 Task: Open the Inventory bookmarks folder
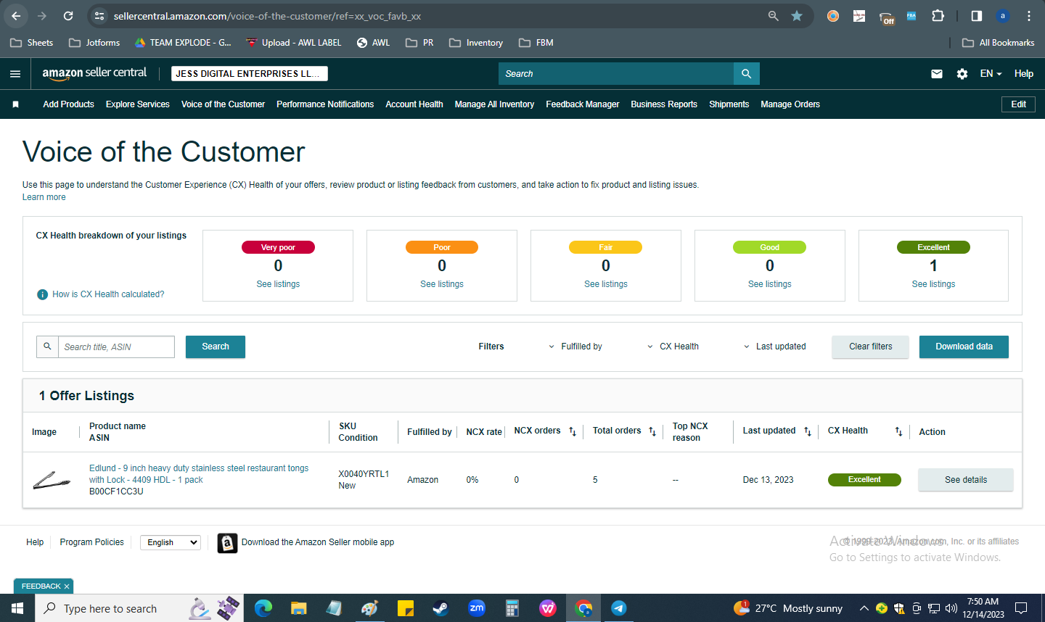[x=476, y=43]
